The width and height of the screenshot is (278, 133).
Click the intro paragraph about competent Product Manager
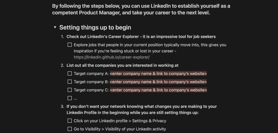(141, 9)
